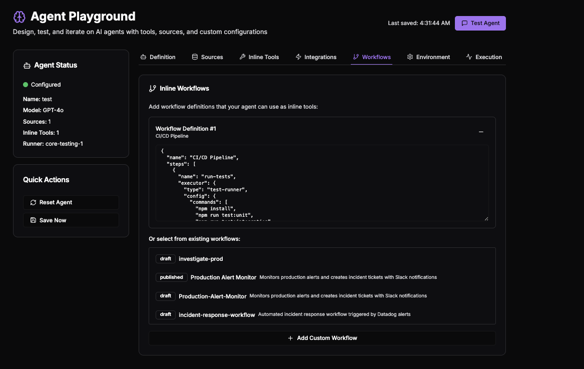
Task: Select the Environment tab
Action: click(x=428, y=57)
